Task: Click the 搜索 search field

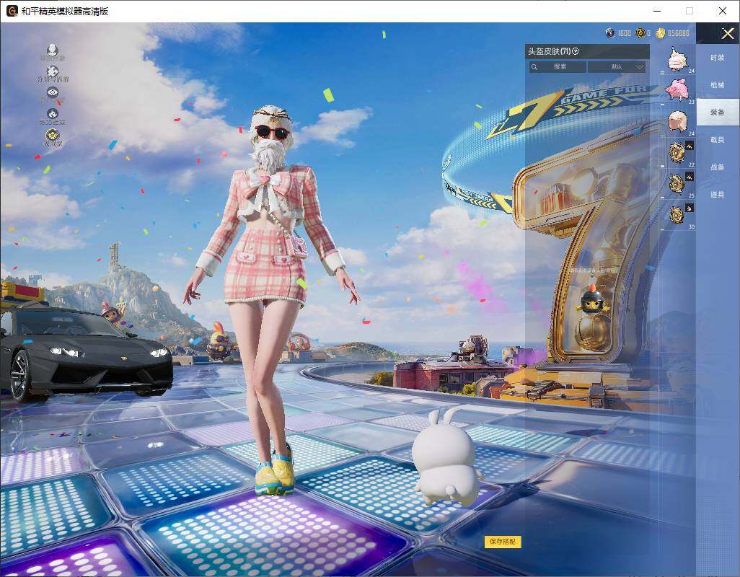Action: click(x=558, y=66)
